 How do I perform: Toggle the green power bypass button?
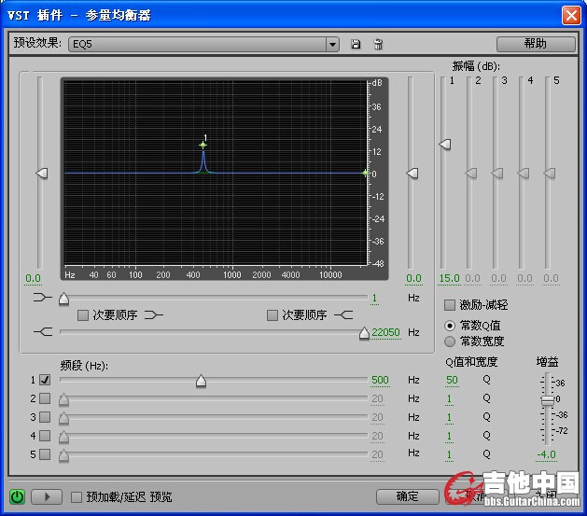pos(17,497)
